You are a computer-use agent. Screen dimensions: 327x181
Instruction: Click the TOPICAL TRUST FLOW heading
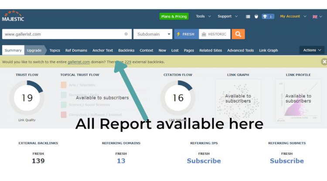click(x=80, y=75)
